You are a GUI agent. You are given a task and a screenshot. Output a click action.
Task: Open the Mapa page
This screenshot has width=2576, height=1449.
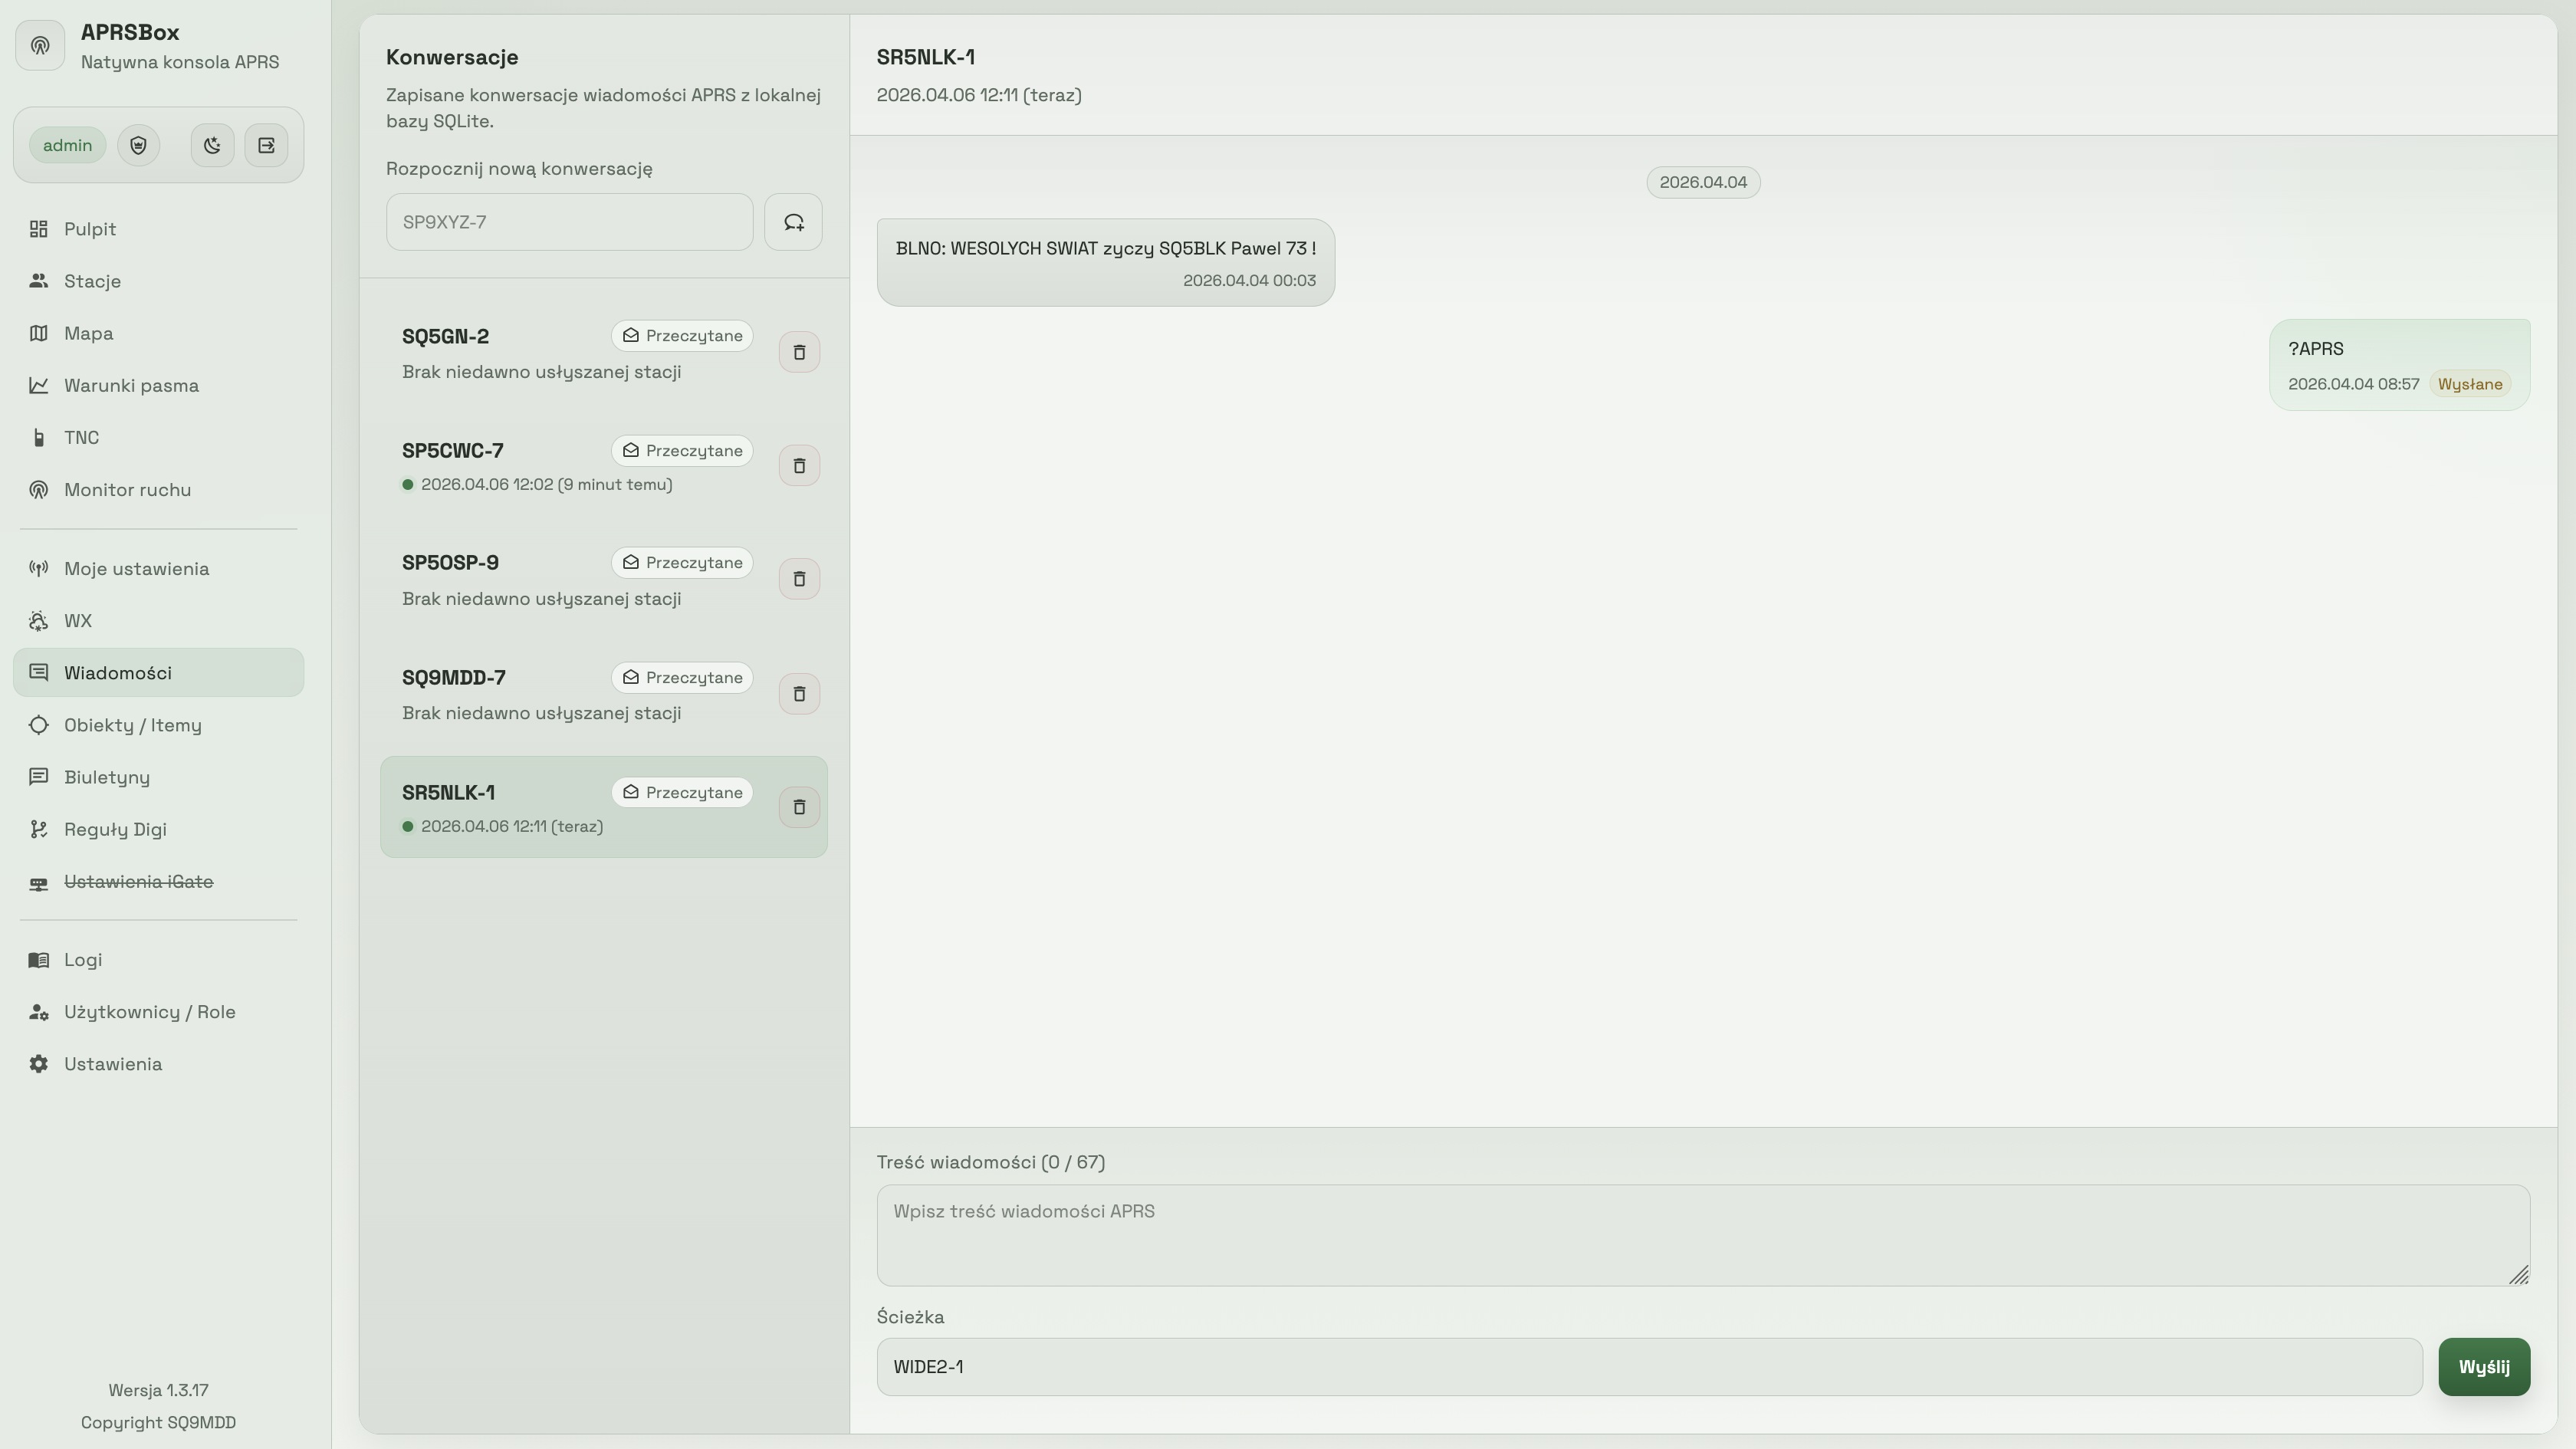pos(88,333)
